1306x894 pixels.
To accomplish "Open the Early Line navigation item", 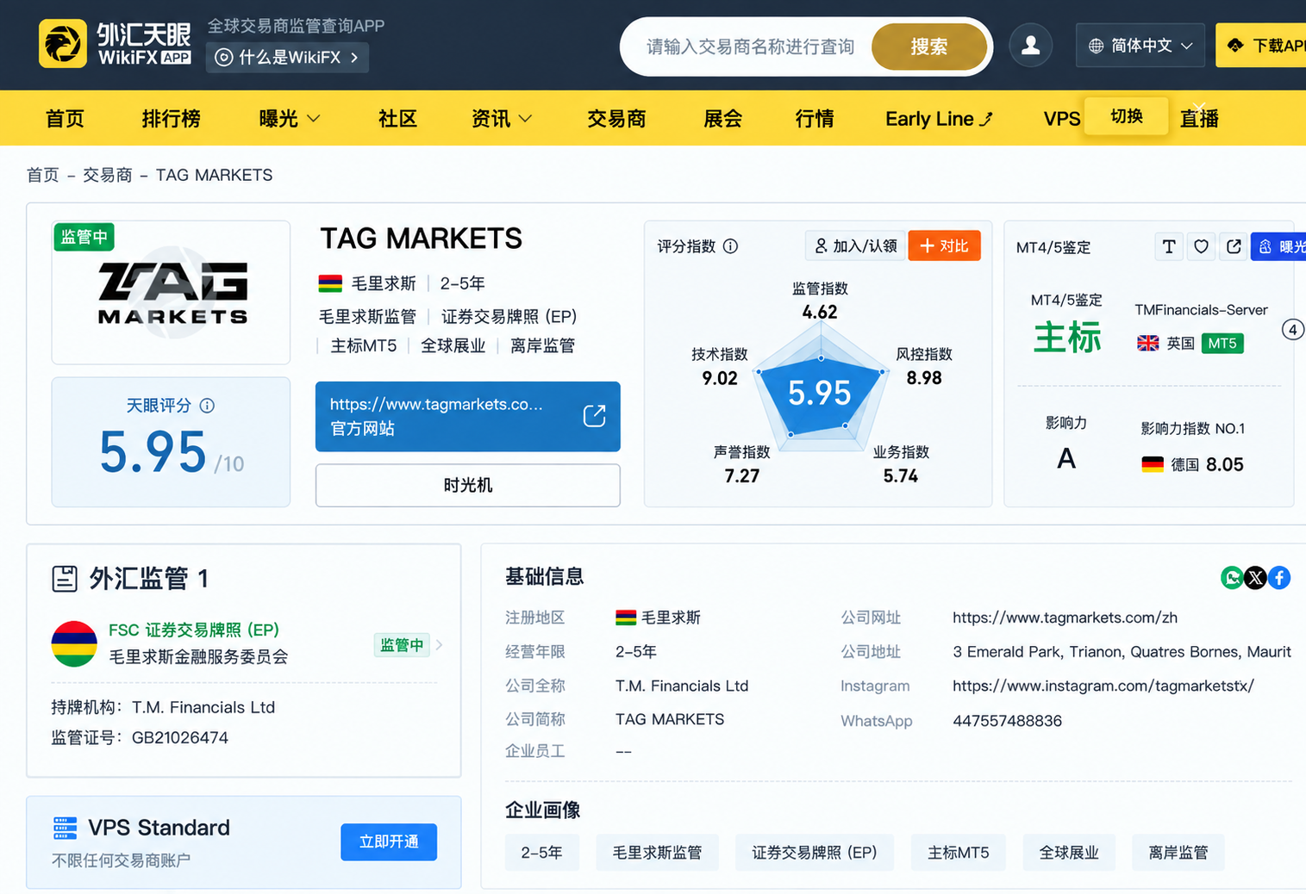I will (x=939, y=119).
